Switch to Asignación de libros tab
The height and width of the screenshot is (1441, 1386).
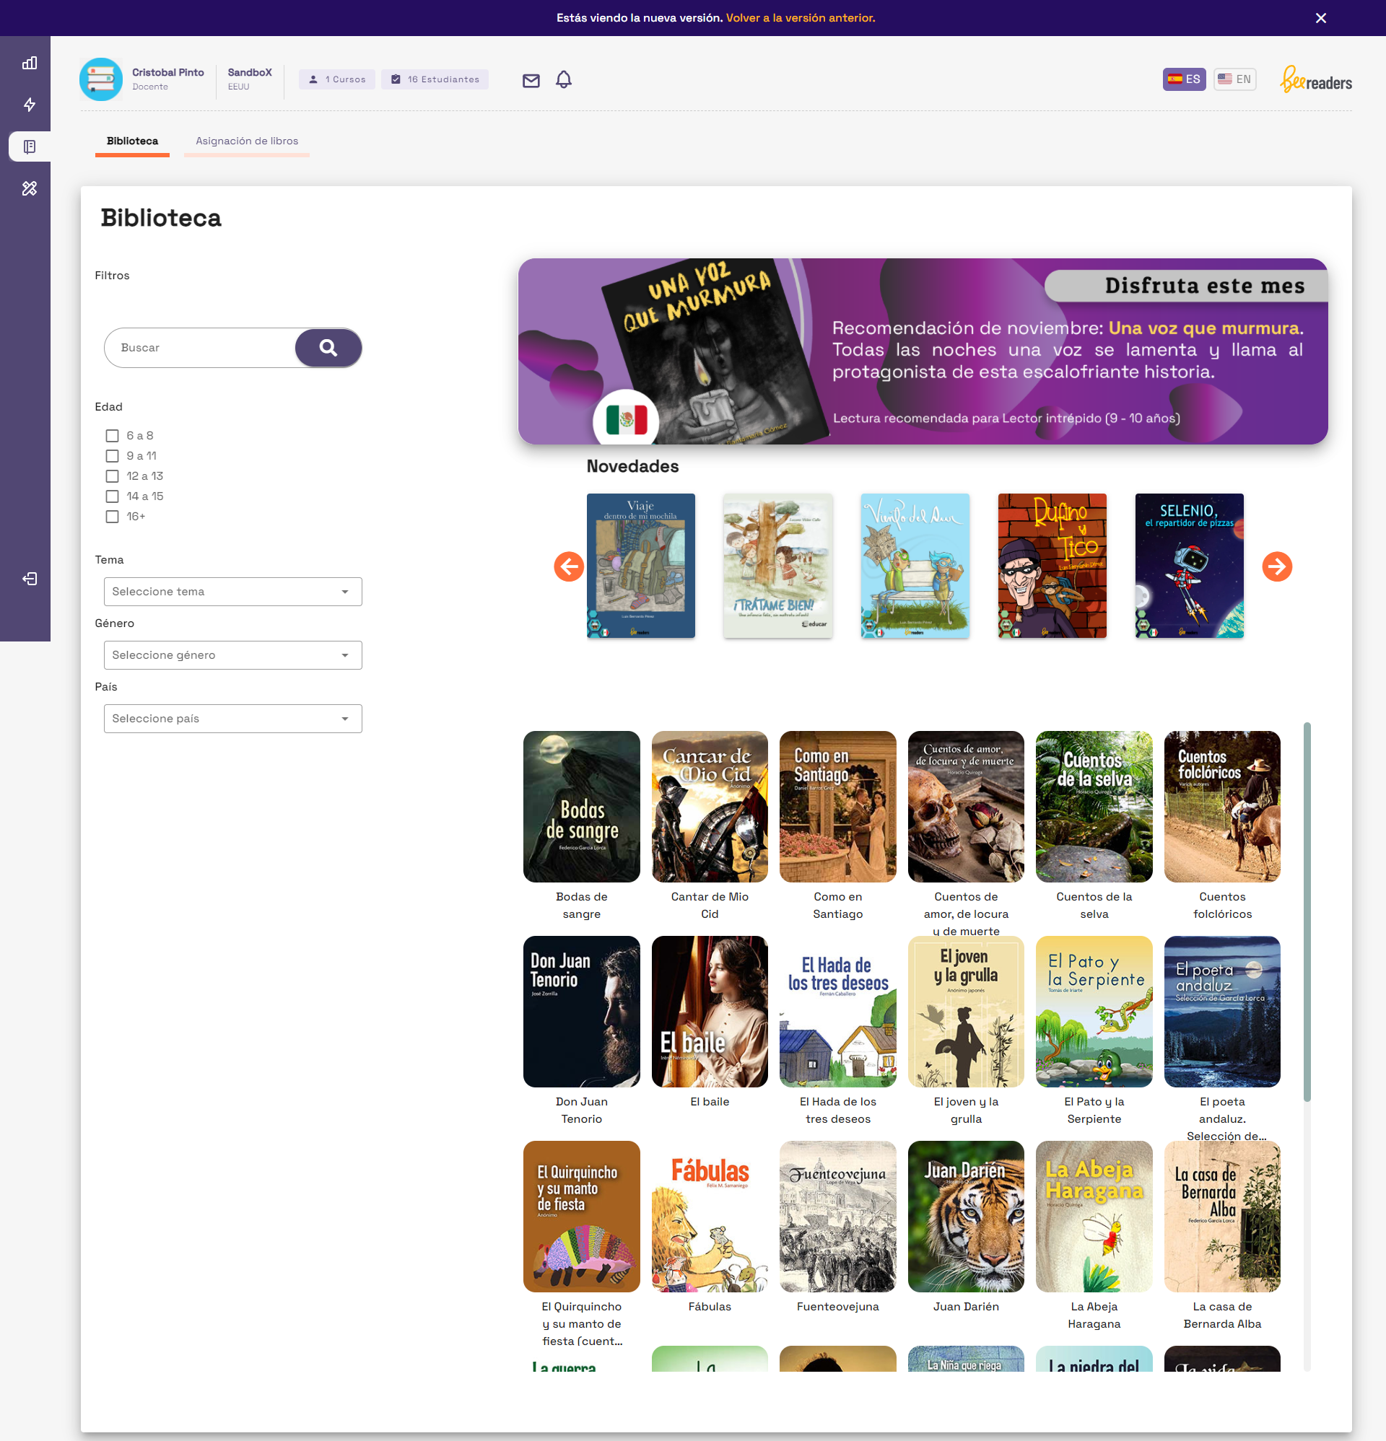tap(246, 141)
